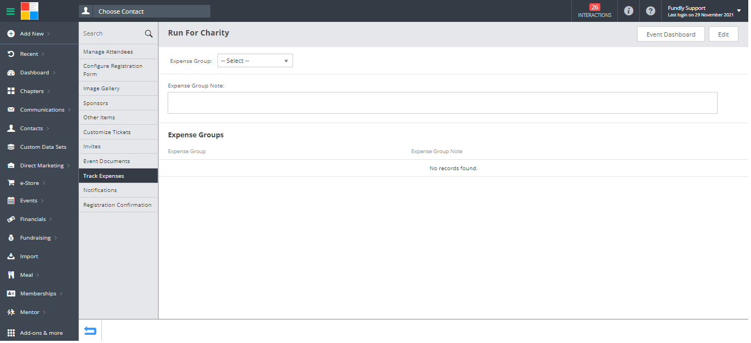Click the Contacts person icon in the sidebar

click(x=11, y=129)
